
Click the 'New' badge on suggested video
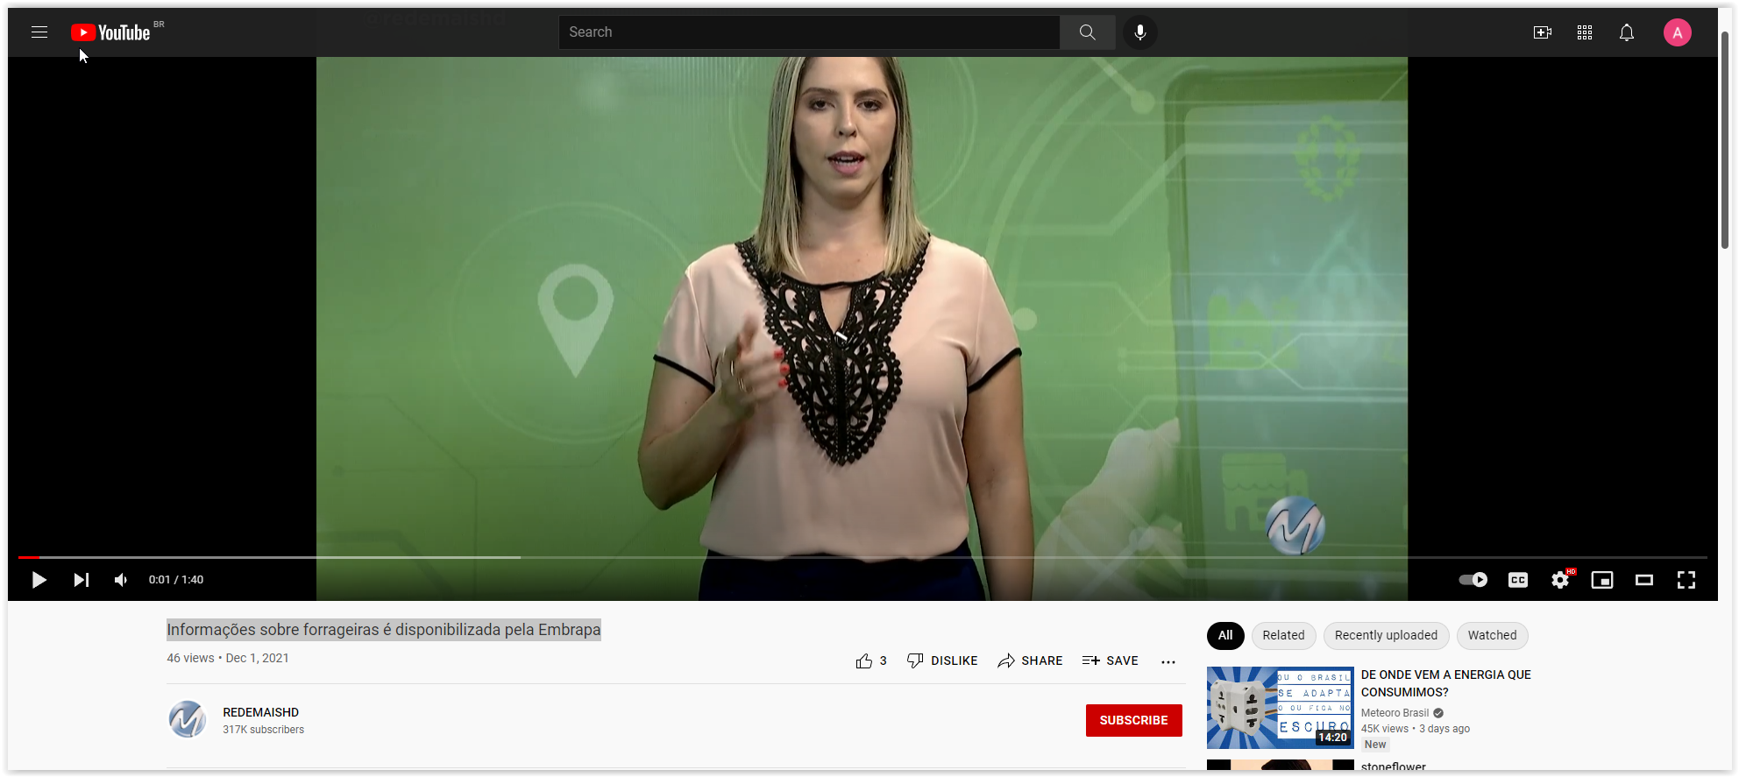click(x=1375, y=745)
